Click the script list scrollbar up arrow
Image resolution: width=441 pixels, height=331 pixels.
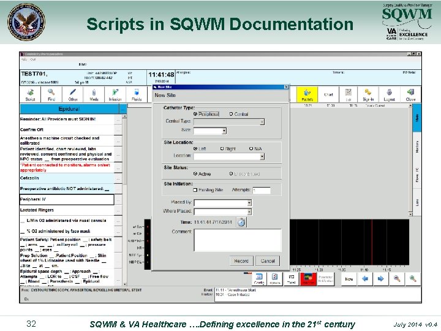click(124, 116)
